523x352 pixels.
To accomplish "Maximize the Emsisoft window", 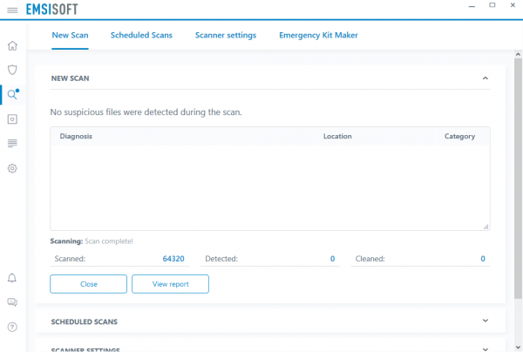I will [492, 5].
